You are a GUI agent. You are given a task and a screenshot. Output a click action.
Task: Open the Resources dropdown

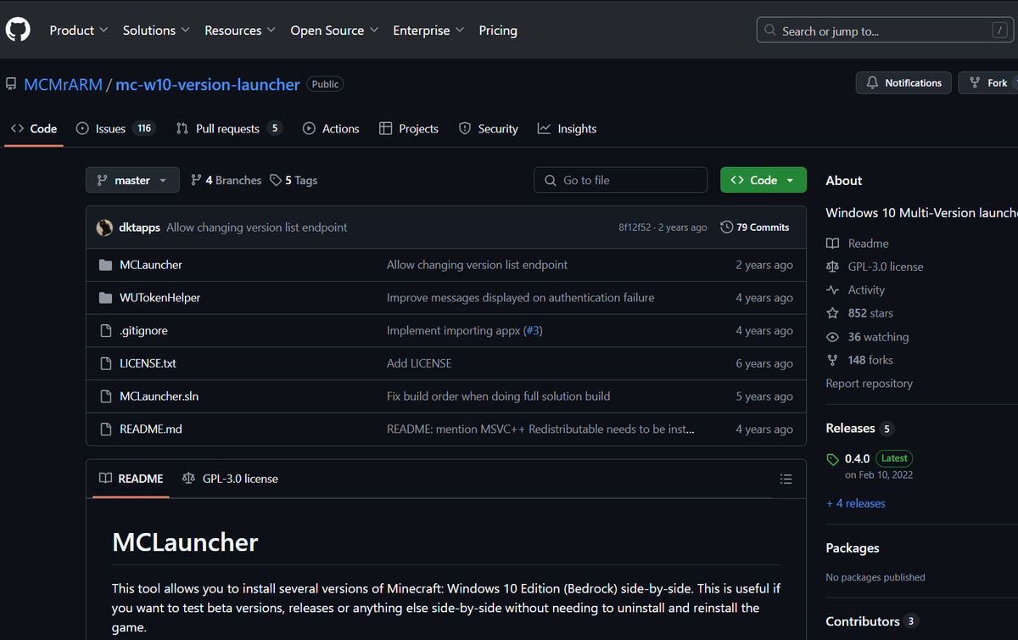pos(240,30)
